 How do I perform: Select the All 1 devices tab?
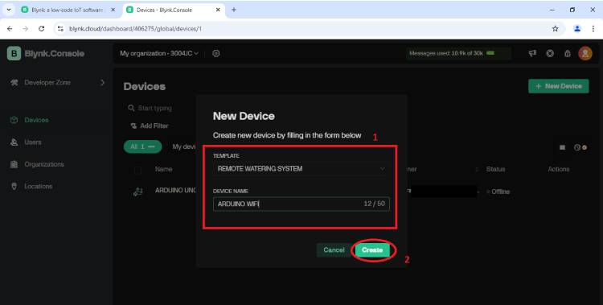pos(142,146)
